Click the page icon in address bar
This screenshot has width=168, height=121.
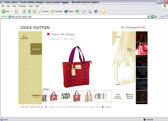(10, 17)
